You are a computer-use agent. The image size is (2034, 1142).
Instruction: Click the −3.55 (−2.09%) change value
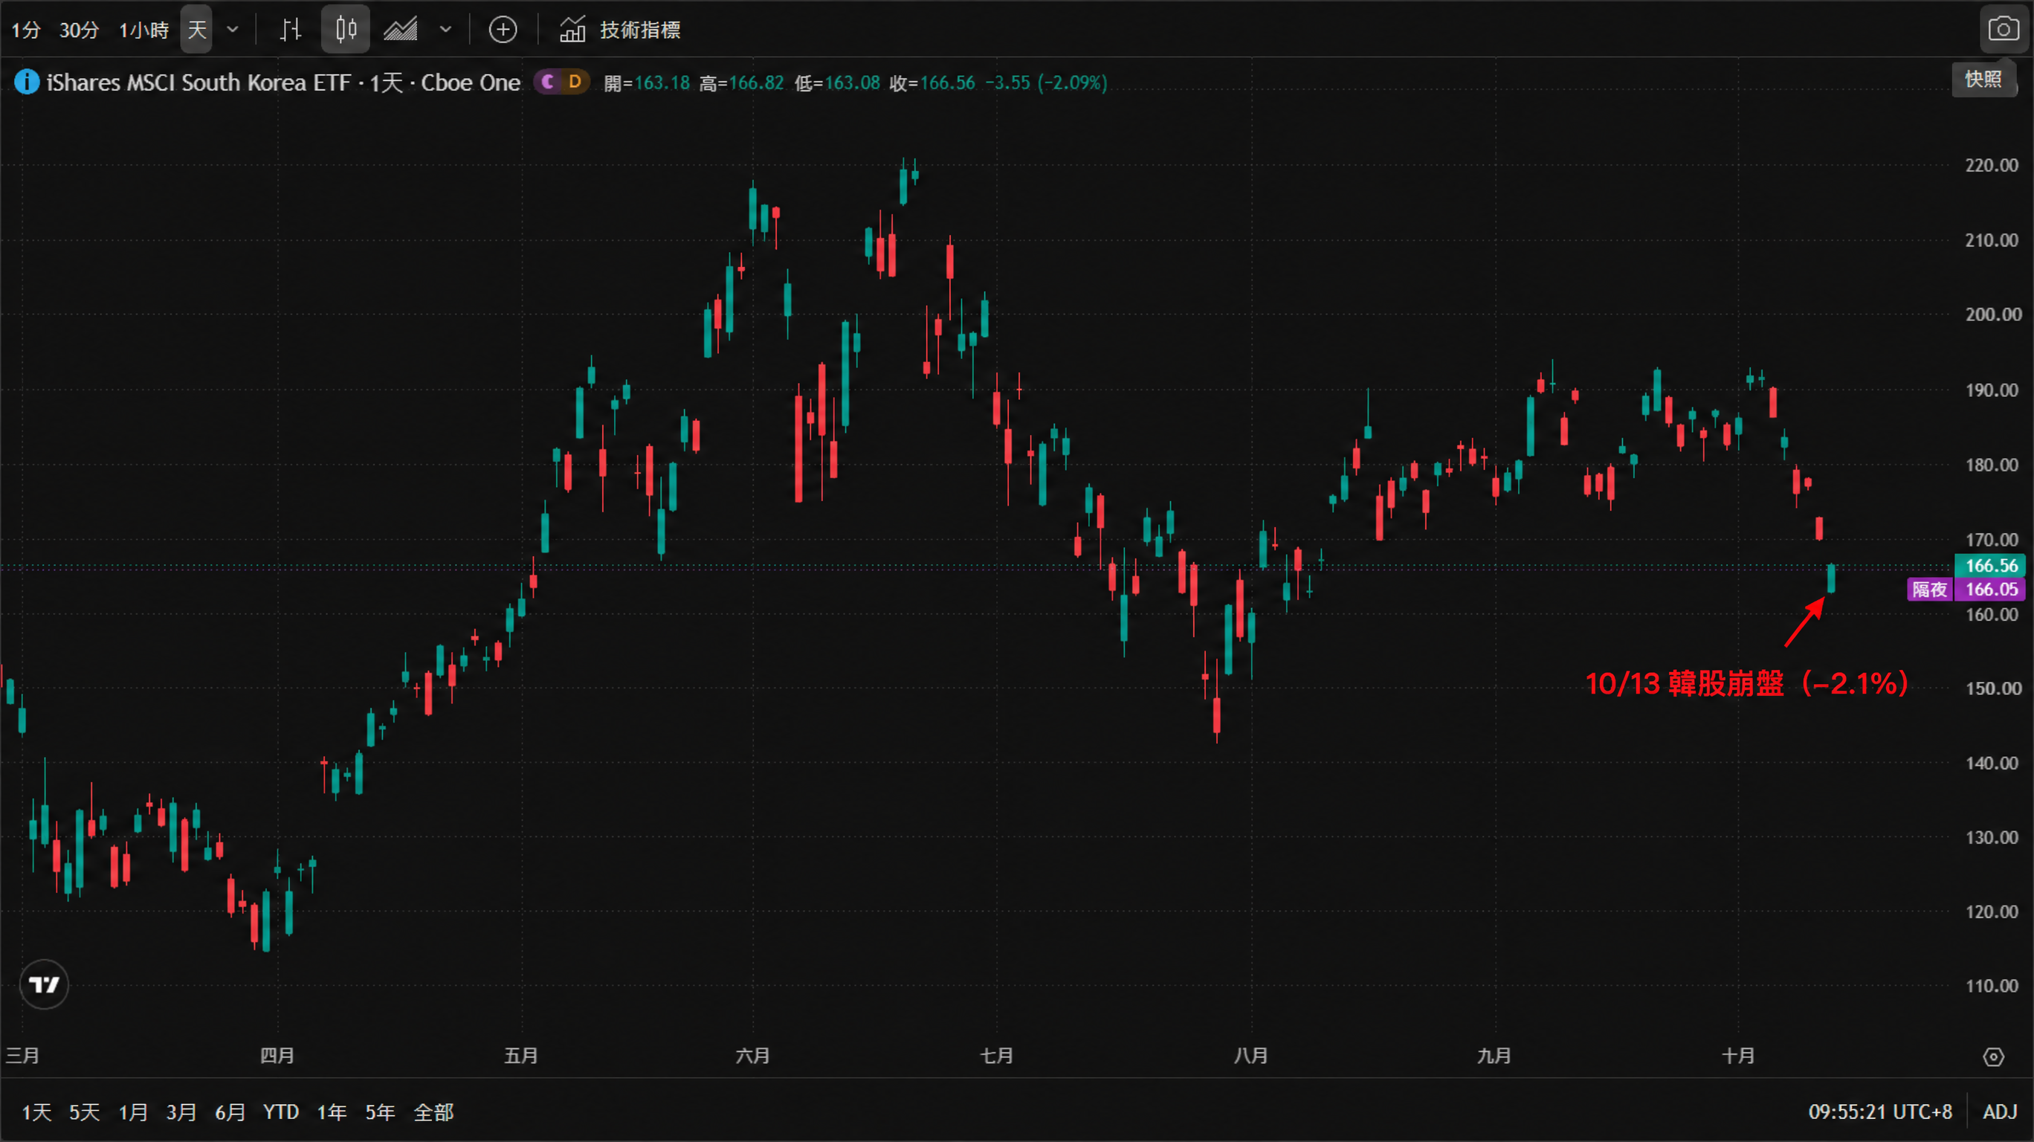[x=1046, y=83]
